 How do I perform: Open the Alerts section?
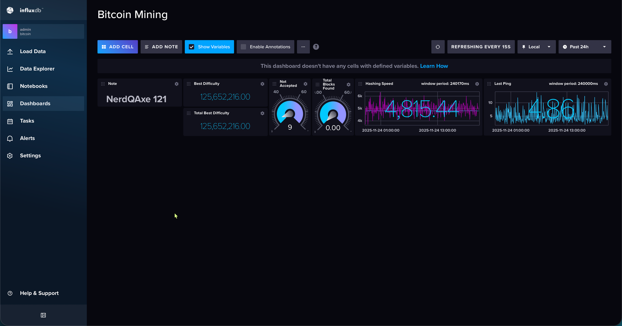[27, 138]
